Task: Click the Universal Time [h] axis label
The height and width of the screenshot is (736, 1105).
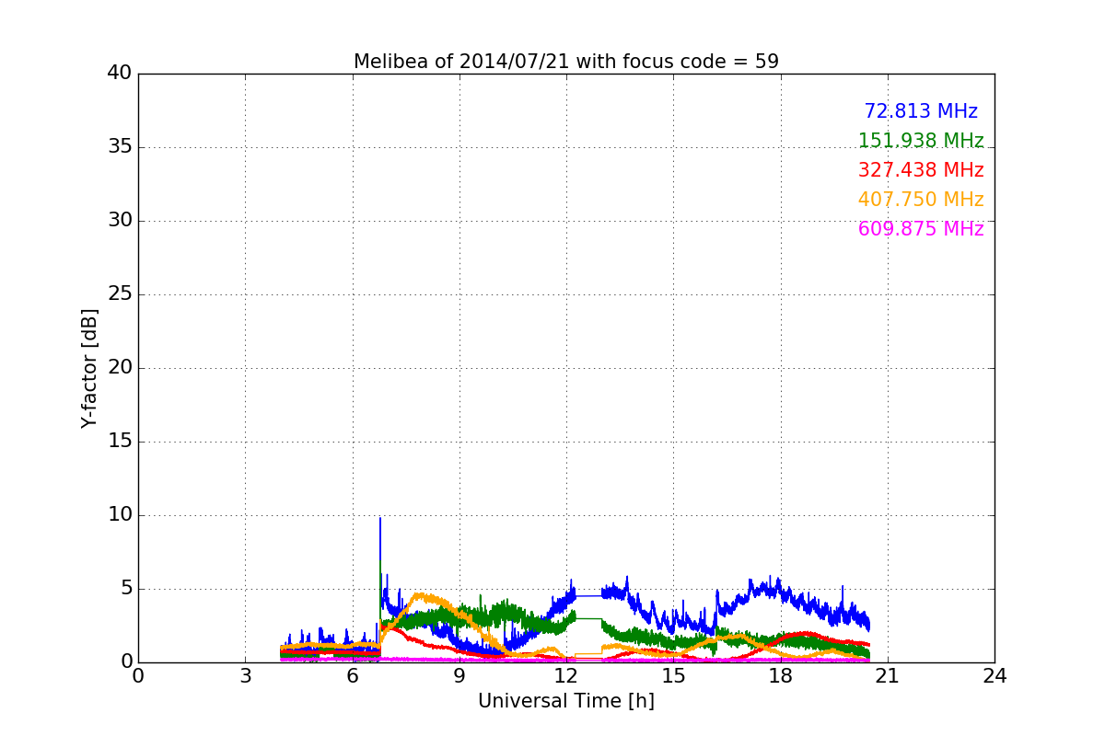Action: (x=566, y=701)
